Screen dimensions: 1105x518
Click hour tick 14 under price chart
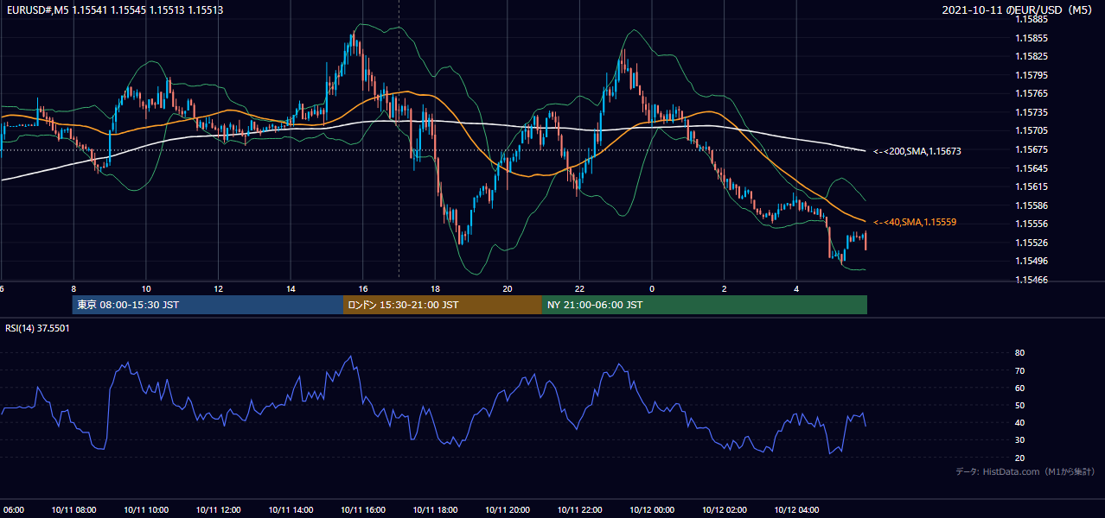point(291,288)
